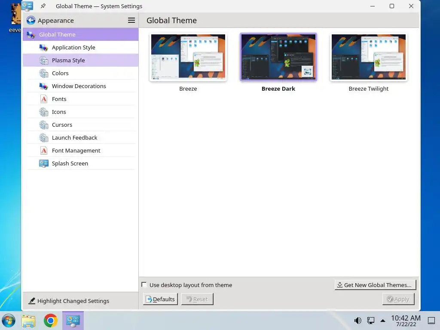Viewport: 440px width, 330px height.
Task: Open the file manager from the taskbar
Action: point(29,321)
